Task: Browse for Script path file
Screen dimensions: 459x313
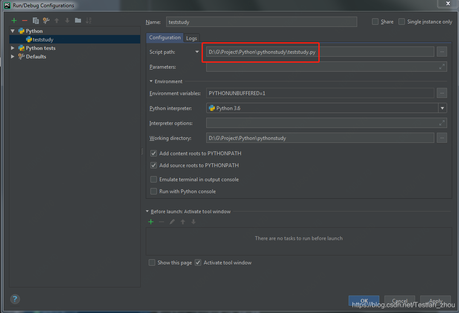Action: point(442,52)
